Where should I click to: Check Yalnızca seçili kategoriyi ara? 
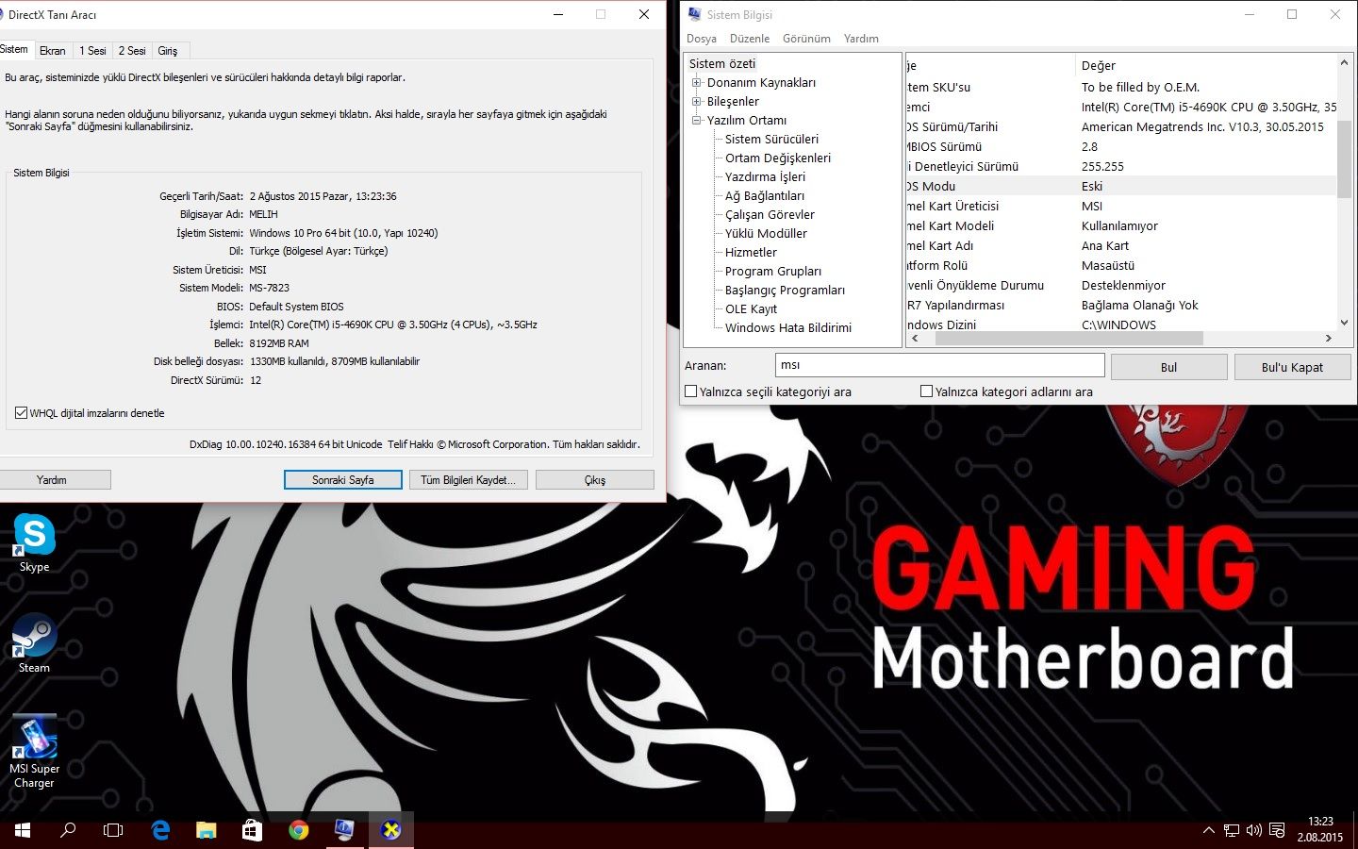point(690,391)
